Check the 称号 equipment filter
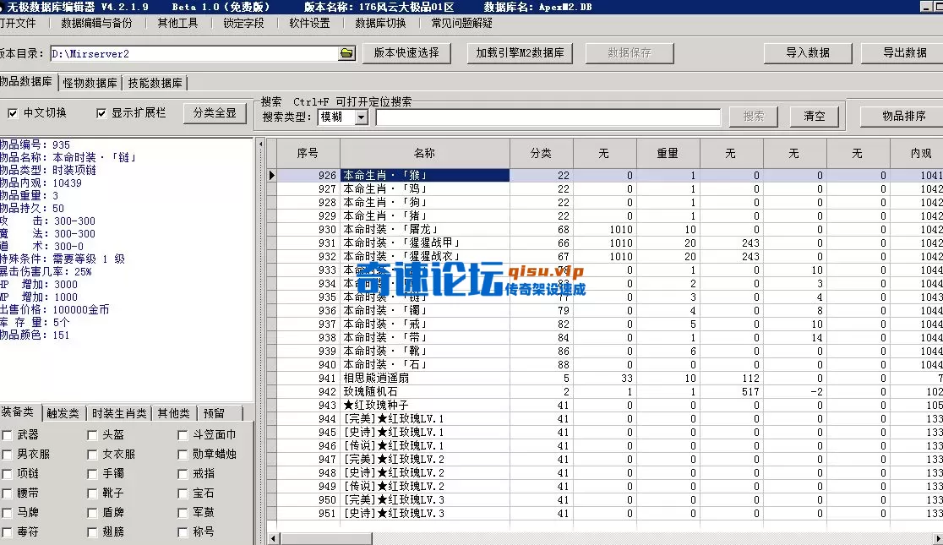The height and width of the screenshot is (545, 943). coord(182,533)
